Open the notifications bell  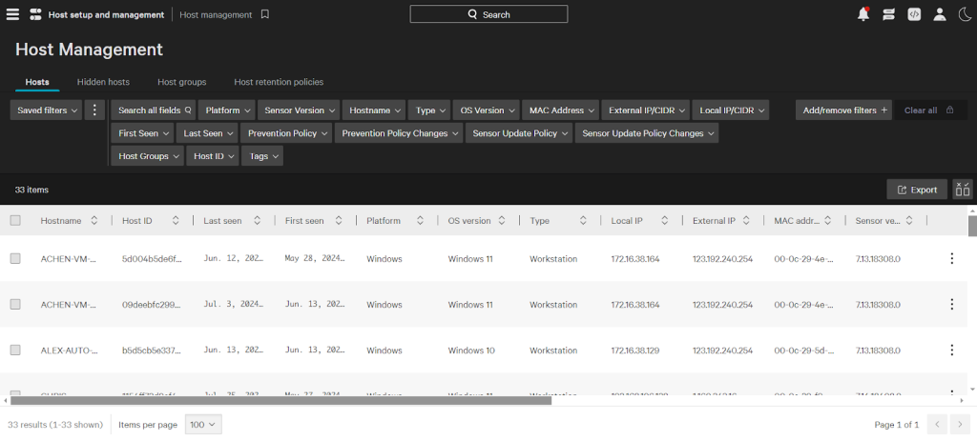point(863,14)
